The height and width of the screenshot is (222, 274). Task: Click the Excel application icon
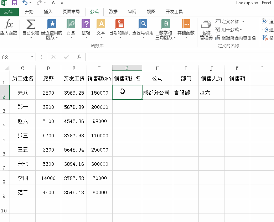[4, 3]
